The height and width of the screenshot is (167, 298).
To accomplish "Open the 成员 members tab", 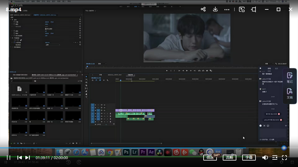I will (276, 69).
